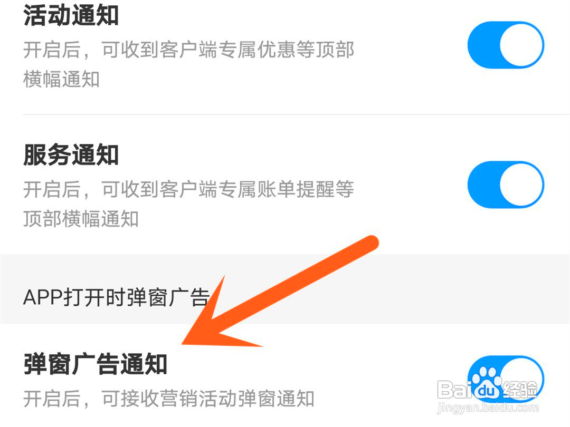Viewport: 570px width, 427px height.
Task: Disable the 服务通知 toggle
Action: (x=506, y=185)
